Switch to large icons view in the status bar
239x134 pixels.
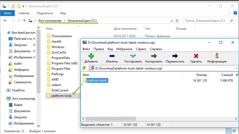coord(234,131)
